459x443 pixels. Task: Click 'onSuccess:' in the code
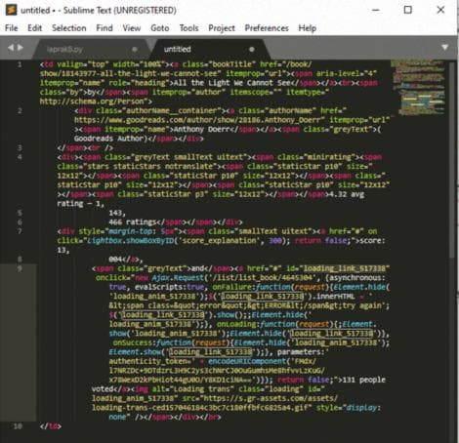point(134,342)
